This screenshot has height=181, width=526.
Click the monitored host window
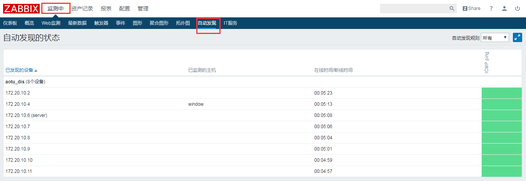coord(196,104)
